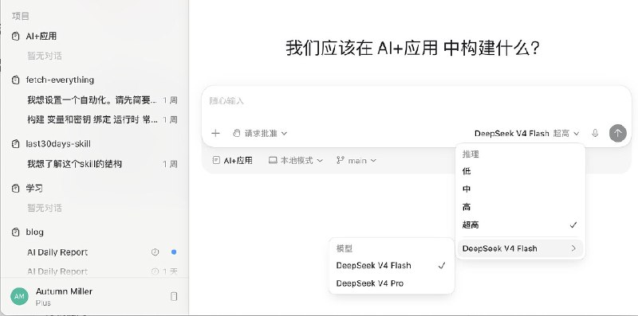Image resolution: width=638 pixels, height=316 pixels.
Task: Click the 项目 section header
Action: [x=21, y=16]
